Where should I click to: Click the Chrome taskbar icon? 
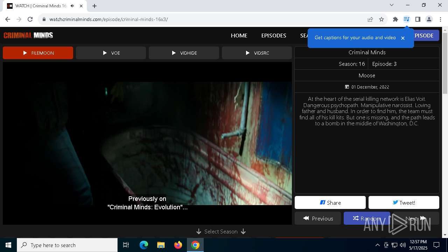(x=195, y=245)
